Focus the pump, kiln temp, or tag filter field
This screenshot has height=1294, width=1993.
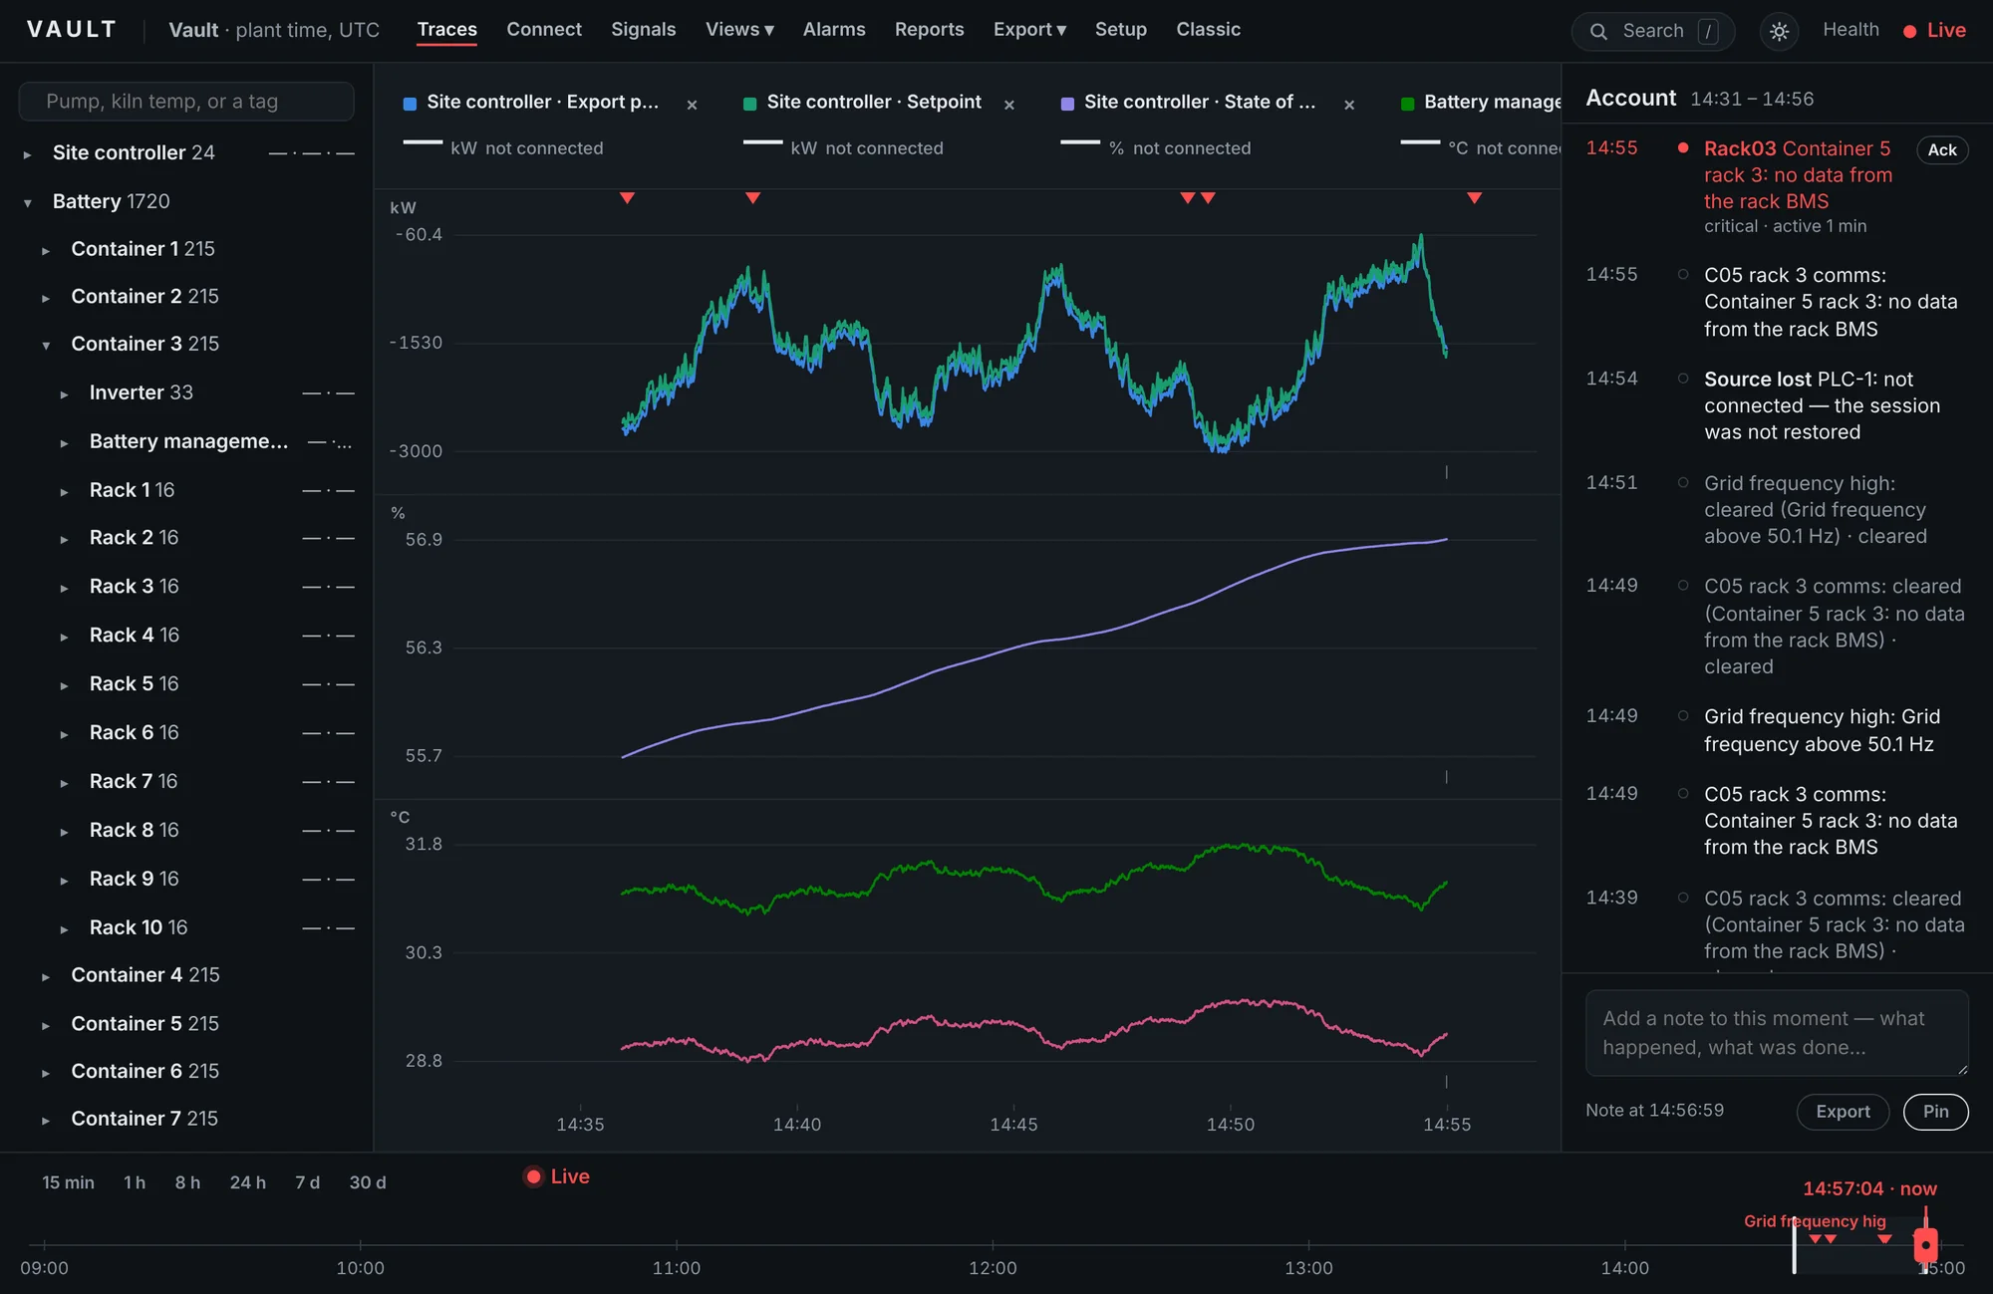pyautogui.click(x=186, y=102)
